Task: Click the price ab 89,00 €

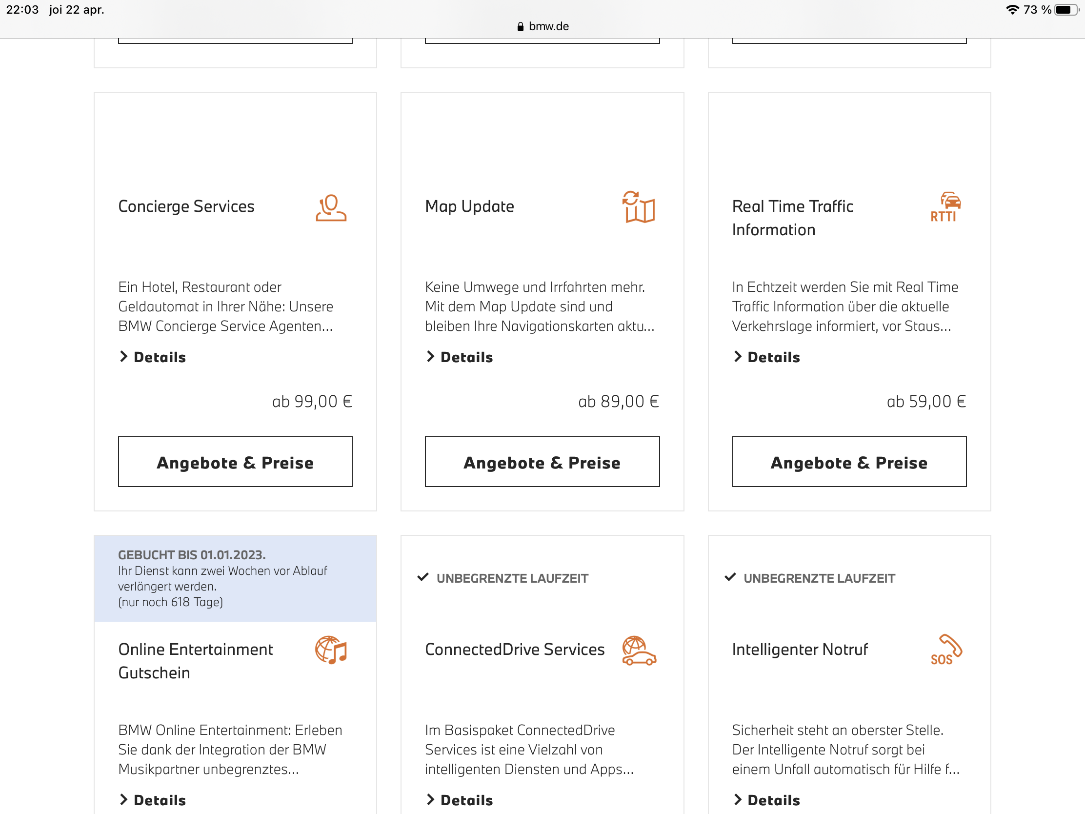Action: coord(619,401)
